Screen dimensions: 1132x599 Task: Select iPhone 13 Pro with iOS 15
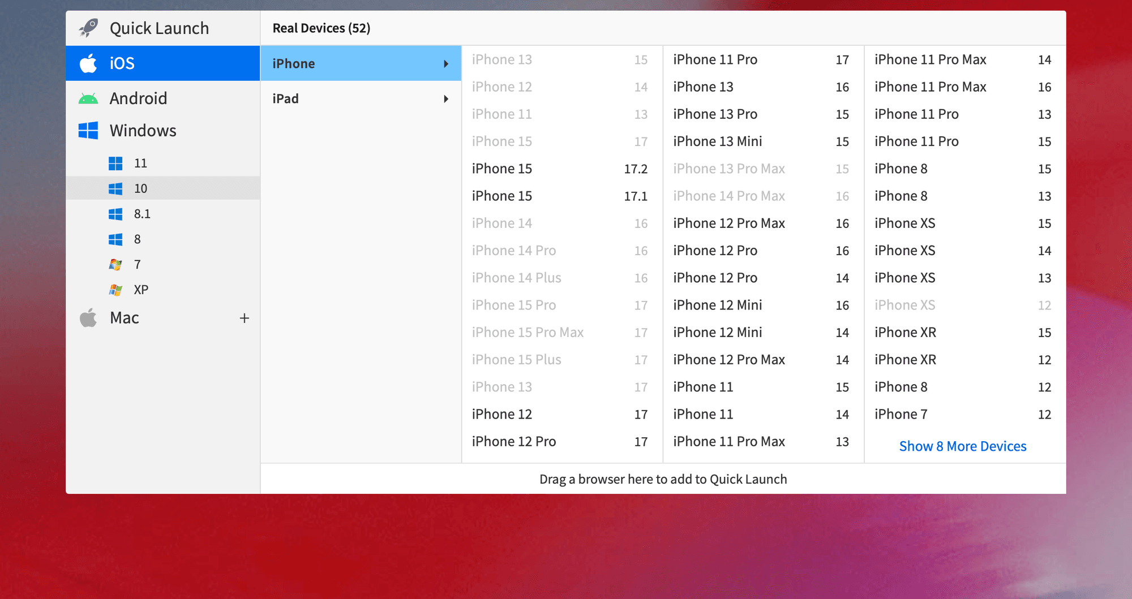764,114
